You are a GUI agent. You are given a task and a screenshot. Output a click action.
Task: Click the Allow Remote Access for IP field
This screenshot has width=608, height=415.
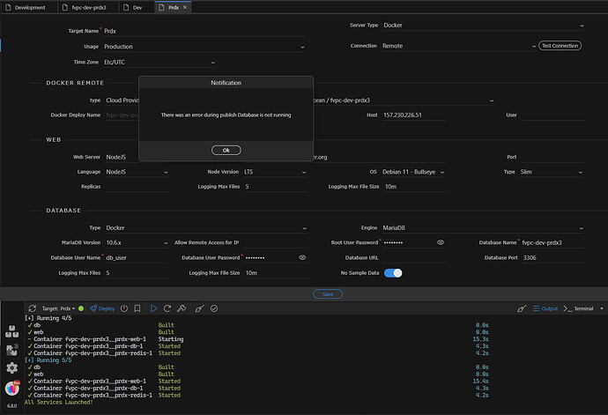click(x=275, y=242)
